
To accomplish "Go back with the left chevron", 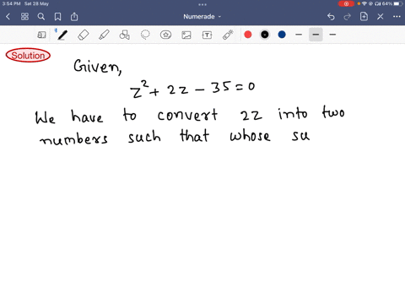I will (x=8, y=17).
